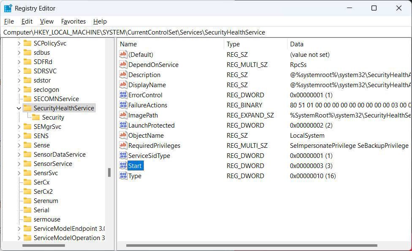
Task: Open the Favorites menu
Action: click(x=73, y=21)
